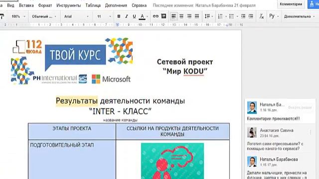Open the zoom level dropdown showing 100%
Viewport: 319px width, 179px height.
(18, 16)
